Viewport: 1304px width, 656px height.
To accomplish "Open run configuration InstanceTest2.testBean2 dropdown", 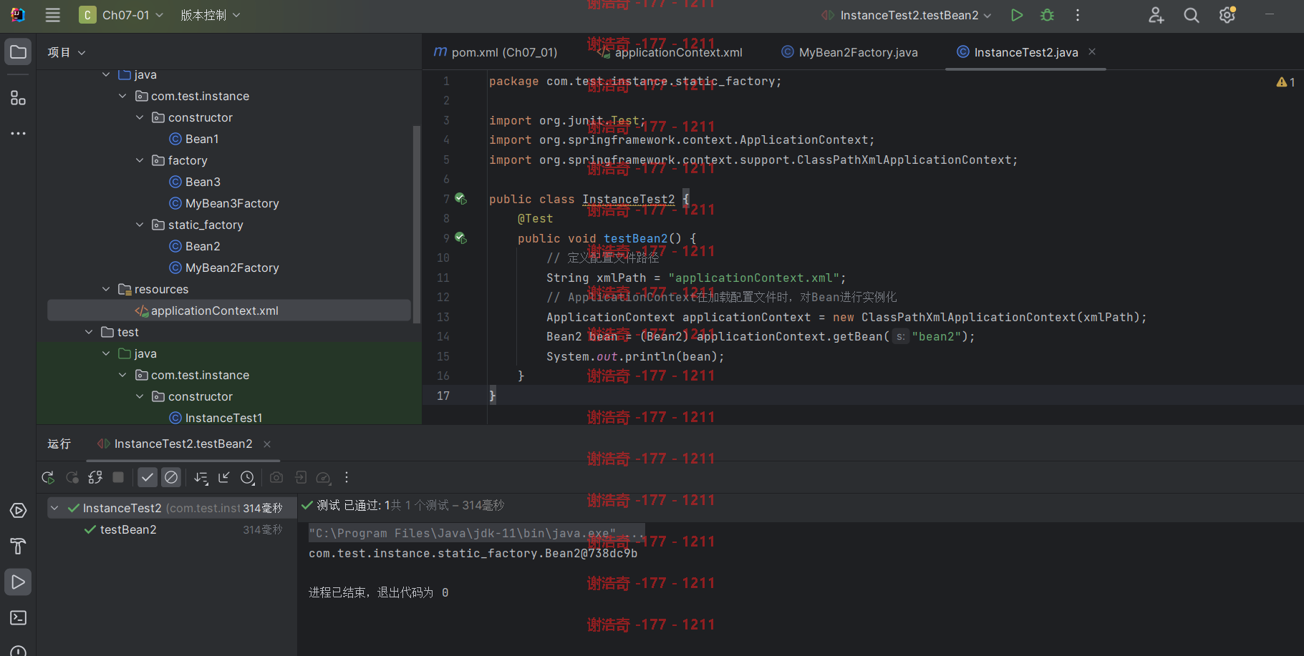I will (x=907, y=15).
